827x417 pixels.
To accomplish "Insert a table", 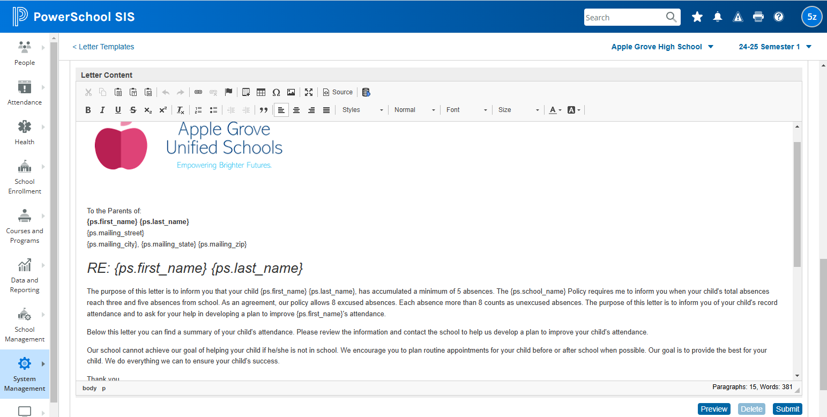I will (x=261, y=92).
